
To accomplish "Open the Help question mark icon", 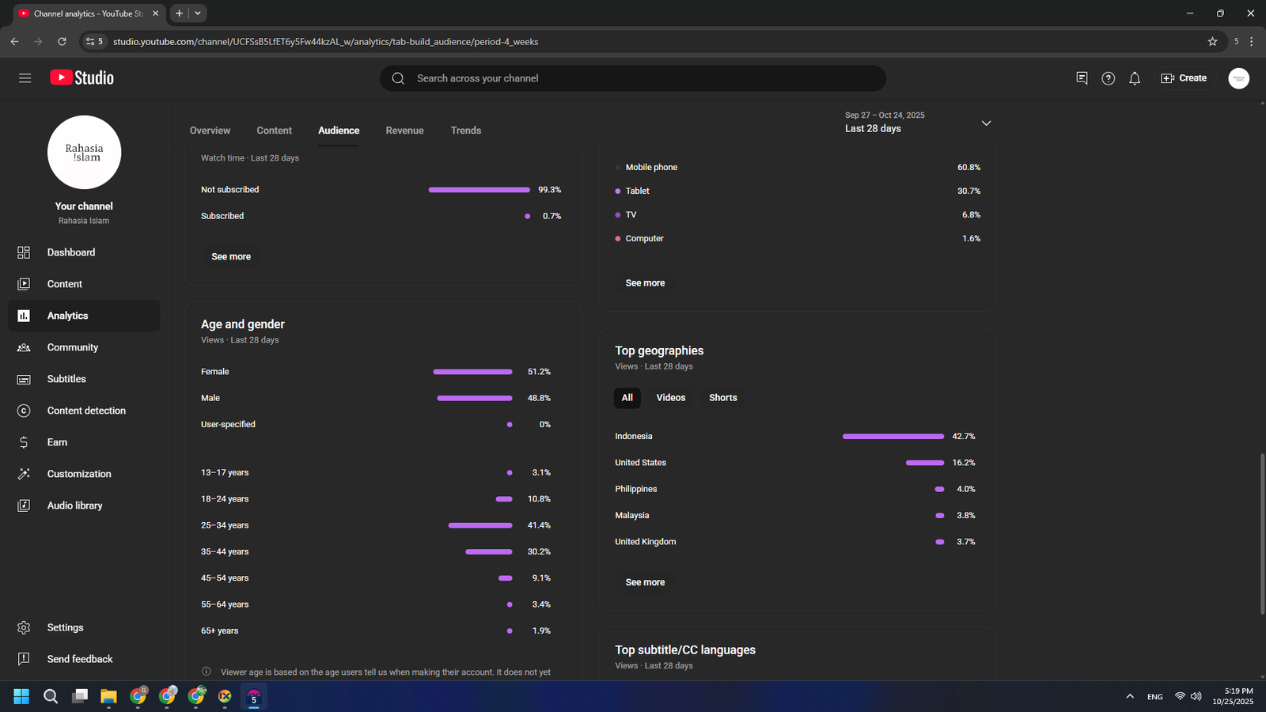I will (x=1109, y=78).
